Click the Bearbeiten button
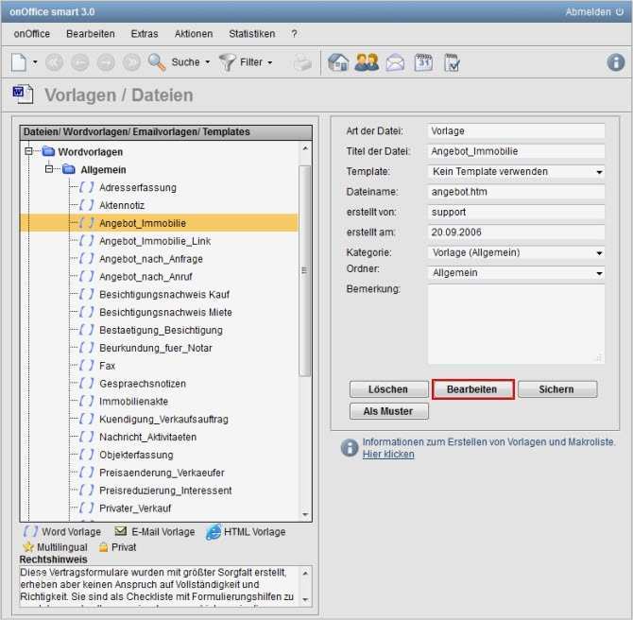633x620 pixels. (x=472, y=389)
